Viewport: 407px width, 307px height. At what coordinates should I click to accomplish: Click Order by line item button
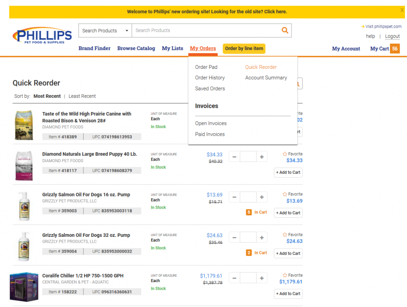(244, 49)
